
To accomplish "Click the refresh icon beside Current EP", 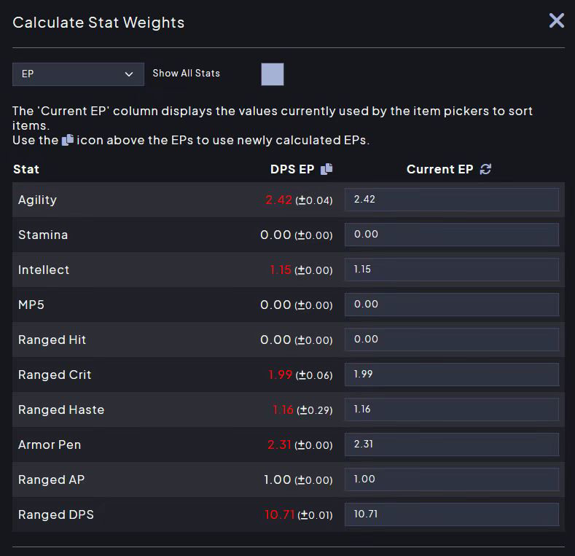I will pyautogui.click(x=486, y=169).
